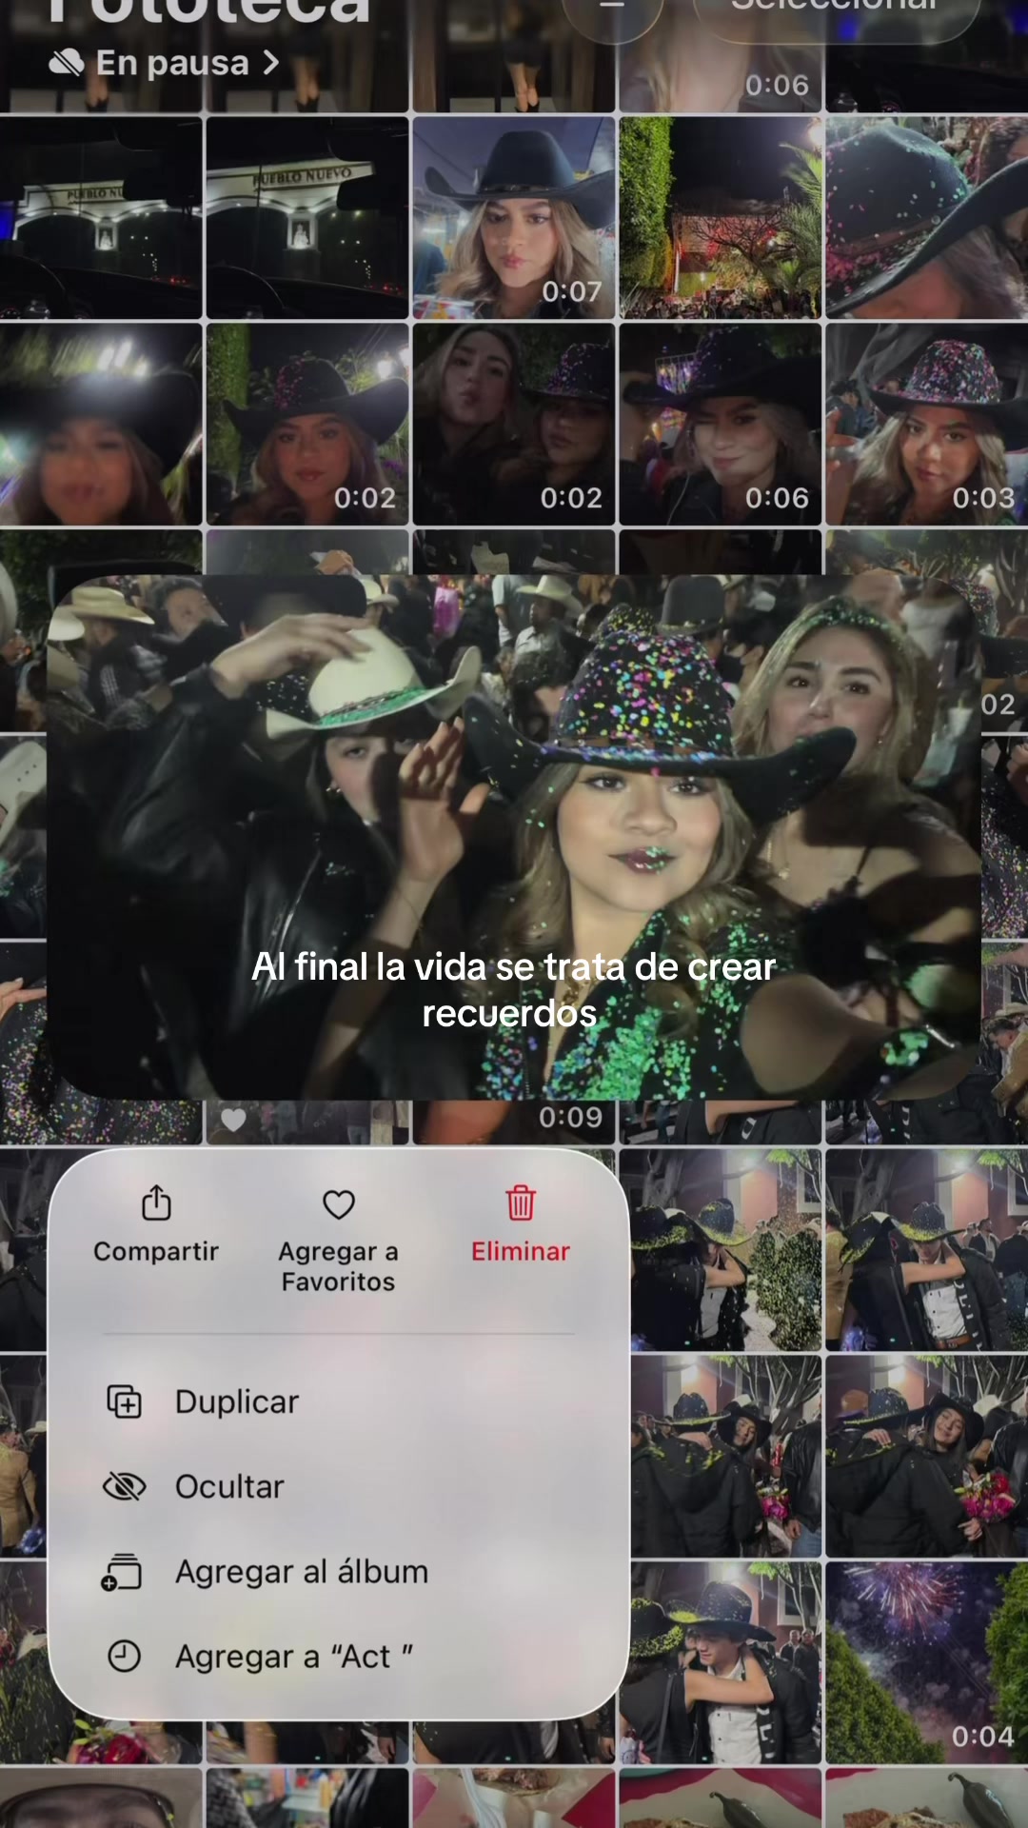
Task: Tap the red Eliminar label
Action: point(521,1251)
